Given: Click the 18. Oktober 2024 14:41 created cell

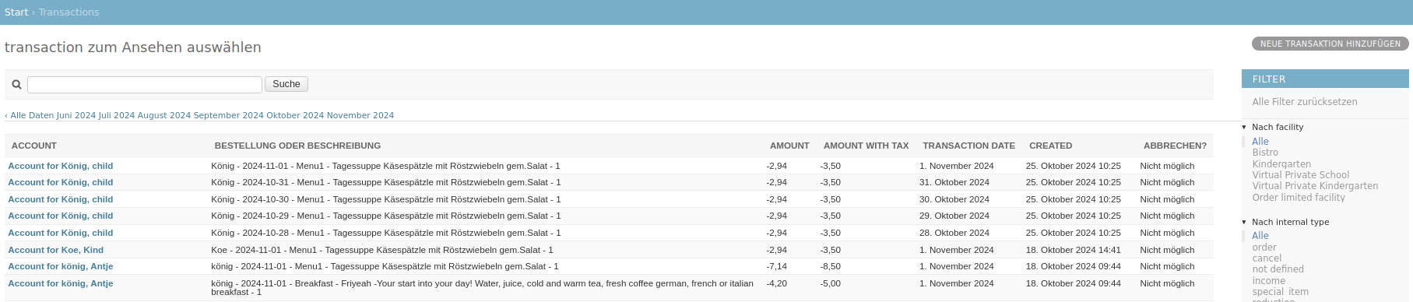Looking at the screenshot, I should (x=1074, y=250).
